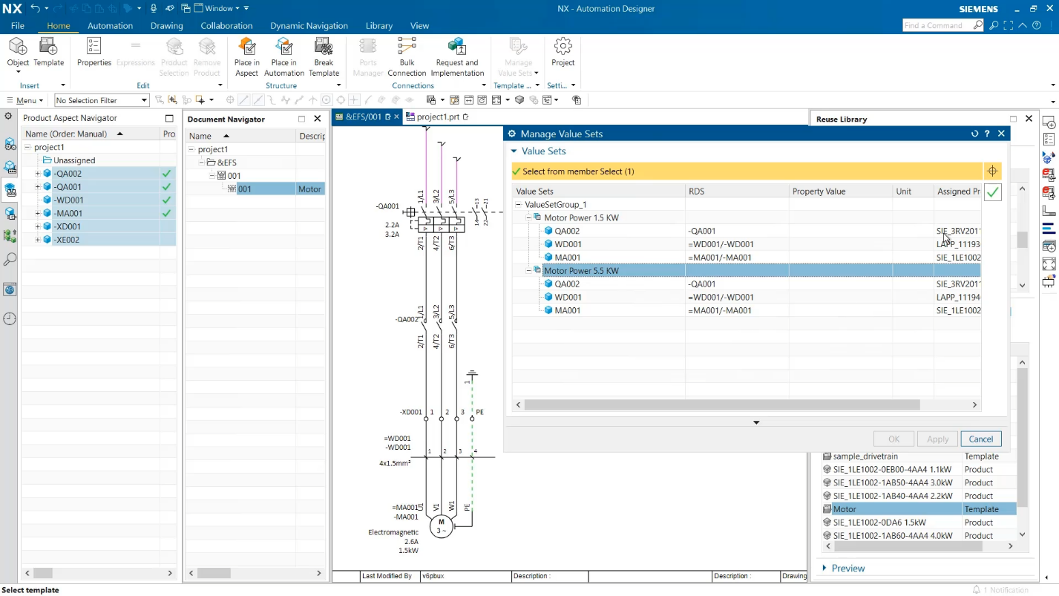The height and width of the screenshot is (596, 1059).
Task: Open the Project settings icon
Action: click(563, 52)
